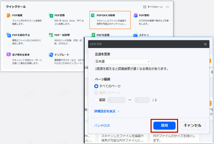This screenshot has width=214, height=144.
Task: Click the range end page field
Action: [x=142, y=100]
